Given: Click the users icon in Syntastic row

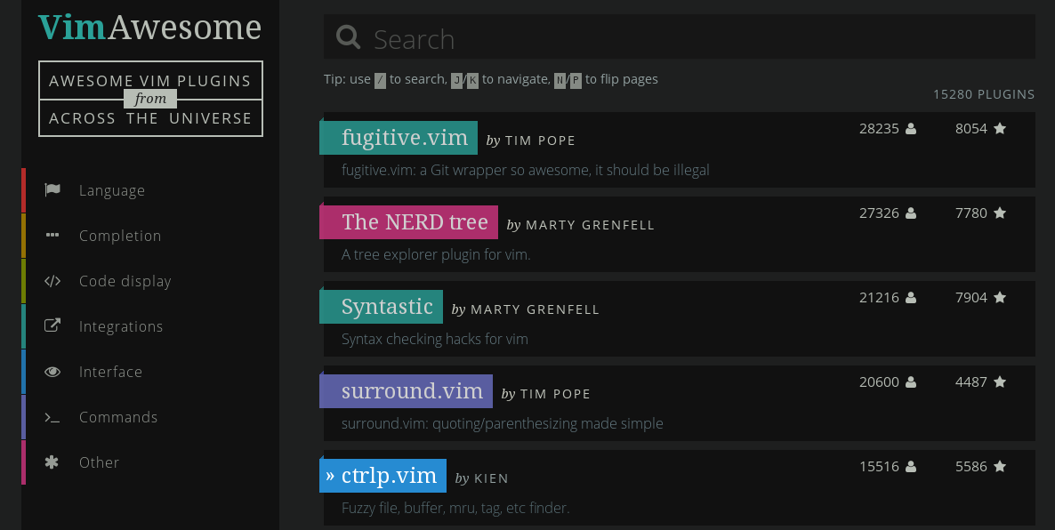Looking at the screenshot, I should point(910,297).
